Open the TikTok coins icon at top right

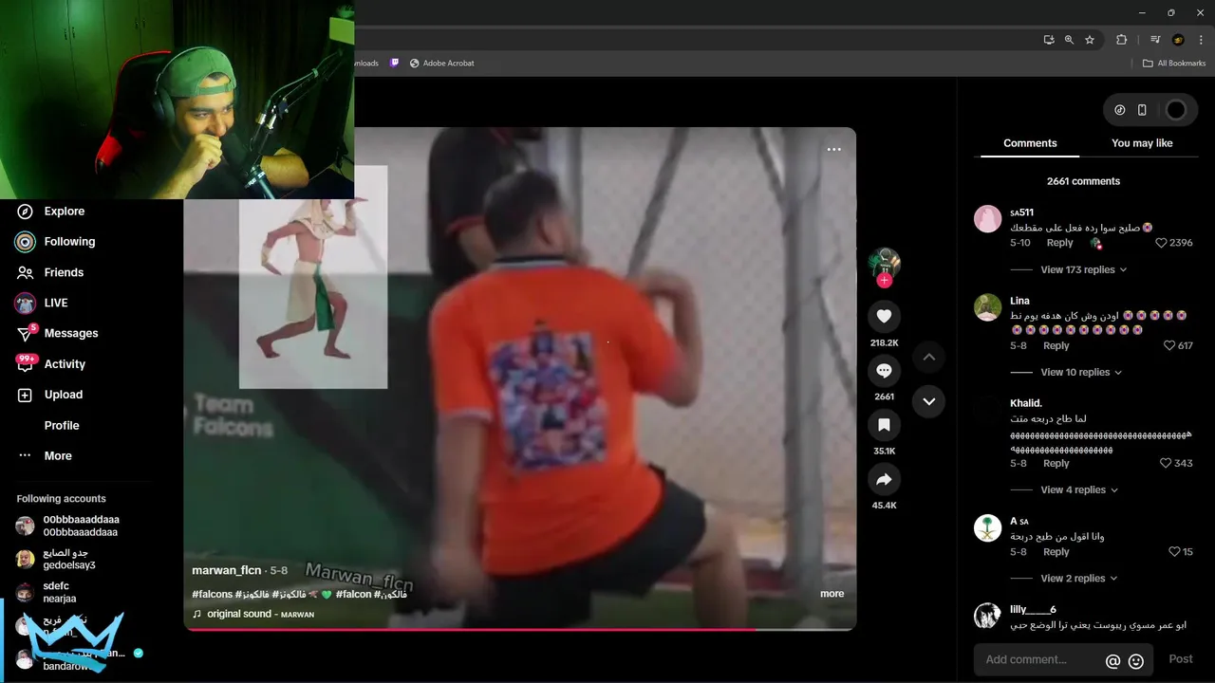pyautogui.click(x=1119, y=110)
